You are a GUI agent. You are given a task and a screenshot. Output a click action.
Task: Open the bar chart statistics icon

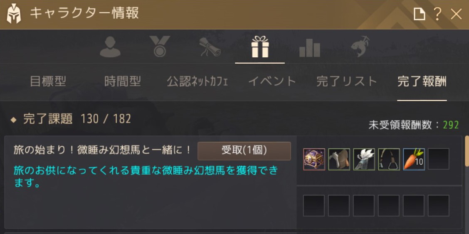(x=310, y=48)
